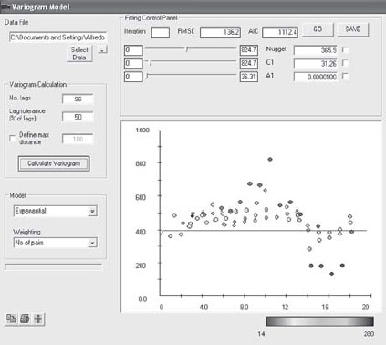Viewport: 386px width, 345px height.
Task: Focus the Lag tolerance field
Action: pos(78,117)
